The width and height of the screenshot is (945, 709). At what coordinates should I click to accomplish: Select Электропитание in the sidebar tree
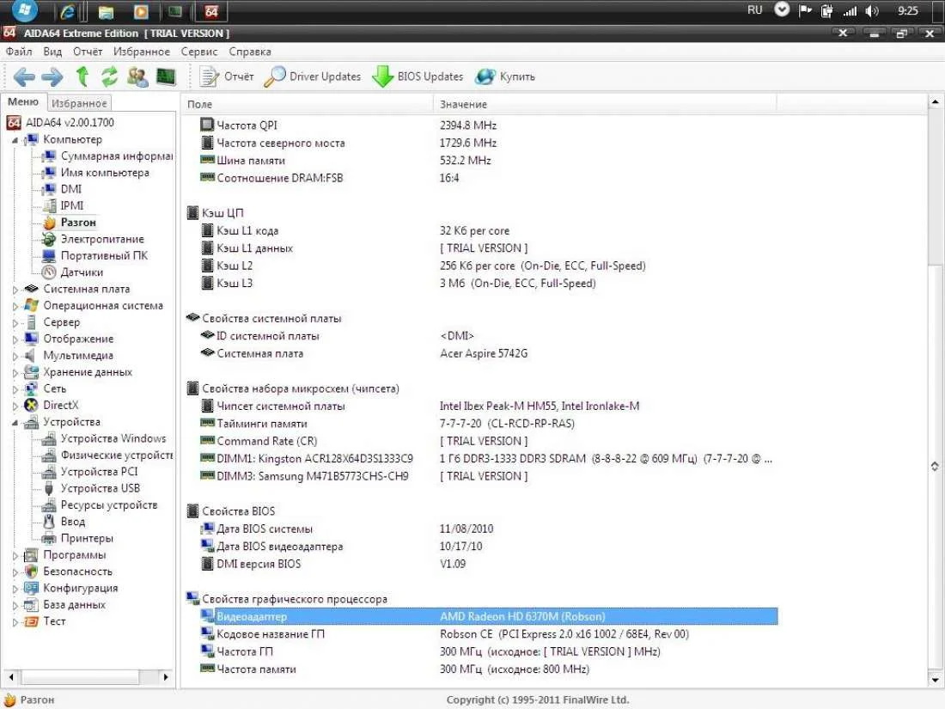coord(101,240)
